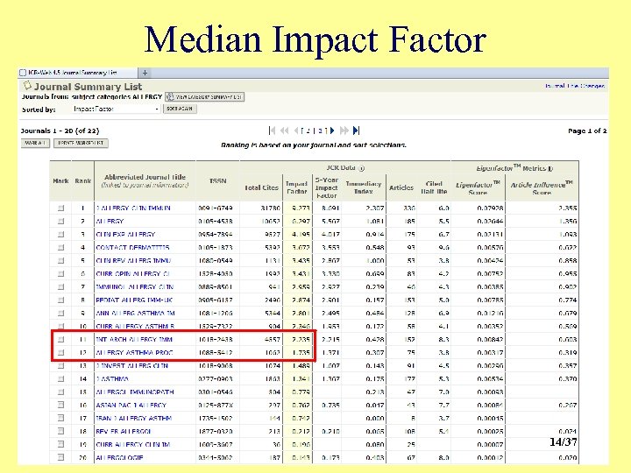Click the Update Marked List button
631x473 pixels.
click(x=81, y=143)
